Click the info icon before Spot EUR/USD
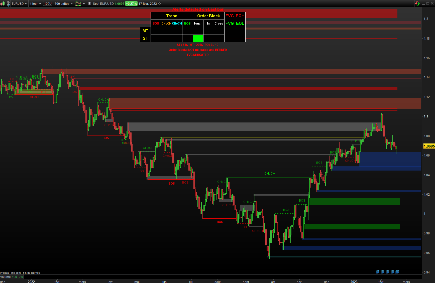This screenshot has height=283, width=435. pos(89,4)
